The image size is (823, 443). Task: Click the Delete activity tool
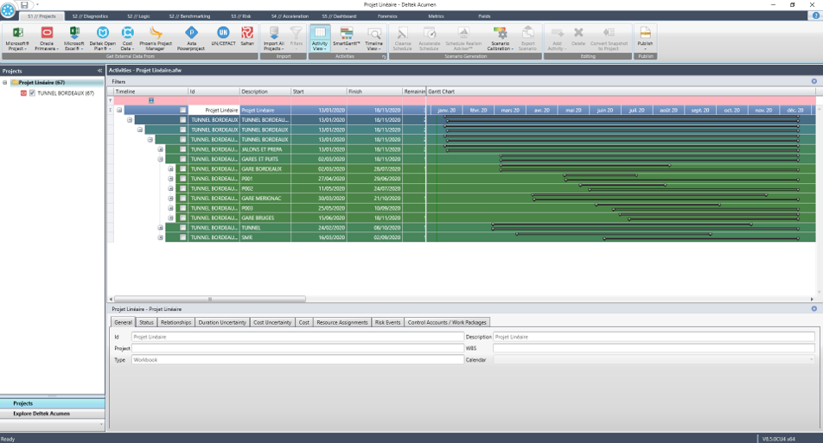tap(578, 36)
